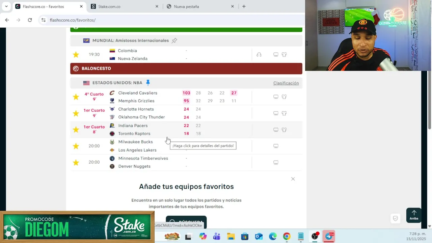Select the Flashscore.co - Favoritos tab

click(x=49, y=6)
